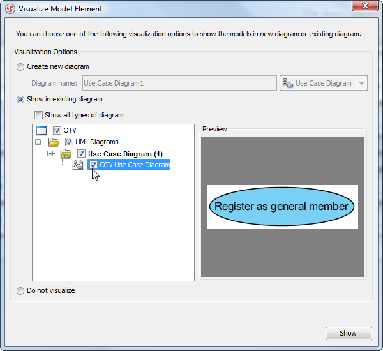Screen dimensions: 383x351
Task: Choose the Do not visualize radio button
Action: 20,290
